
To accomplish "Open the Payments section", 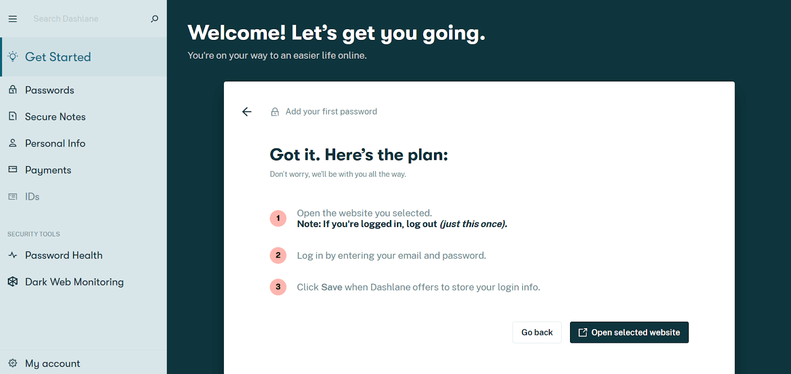I will pyautogui.click(x=48, y=170).
